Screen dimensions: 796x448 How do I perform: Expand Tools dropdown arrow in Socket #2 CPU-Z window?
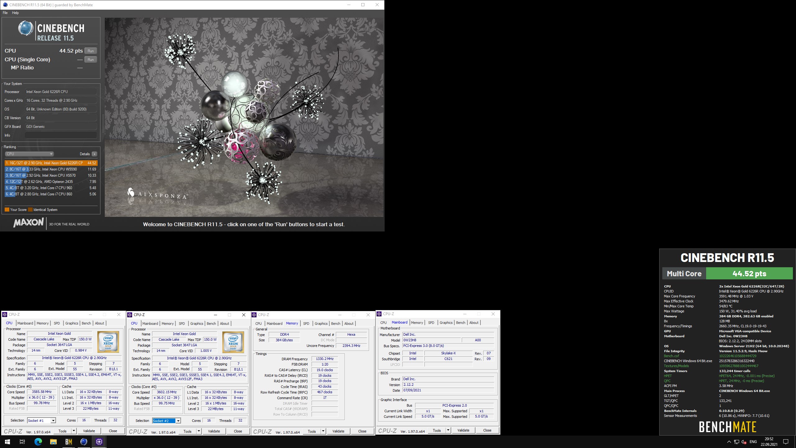click(x=199, y=431)
